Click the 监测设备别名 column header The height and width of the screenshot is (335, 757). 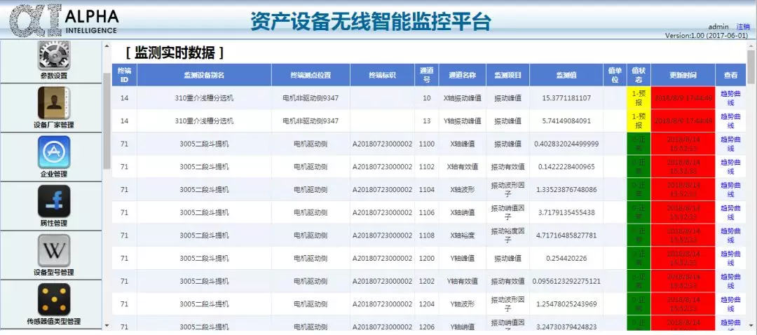click(204, 75)
